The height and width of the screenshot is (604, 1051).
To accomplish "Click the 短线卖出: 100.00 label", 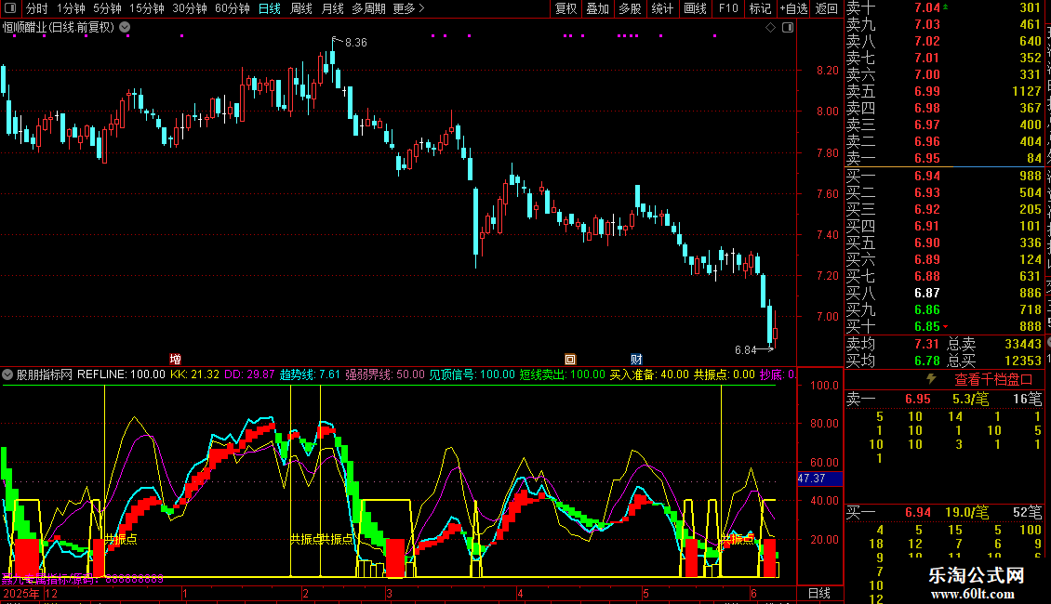I will pyautogui.click(x=563, y=374).
